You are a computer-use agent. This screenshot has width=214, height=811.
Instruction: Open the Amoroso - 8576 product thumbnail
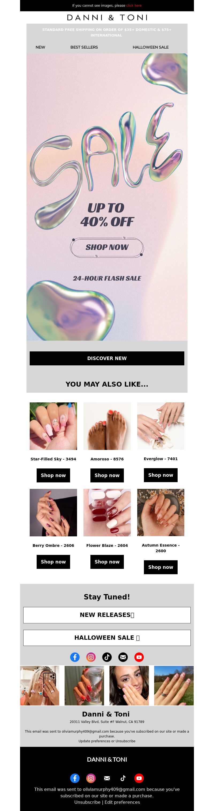pos(107,426)
